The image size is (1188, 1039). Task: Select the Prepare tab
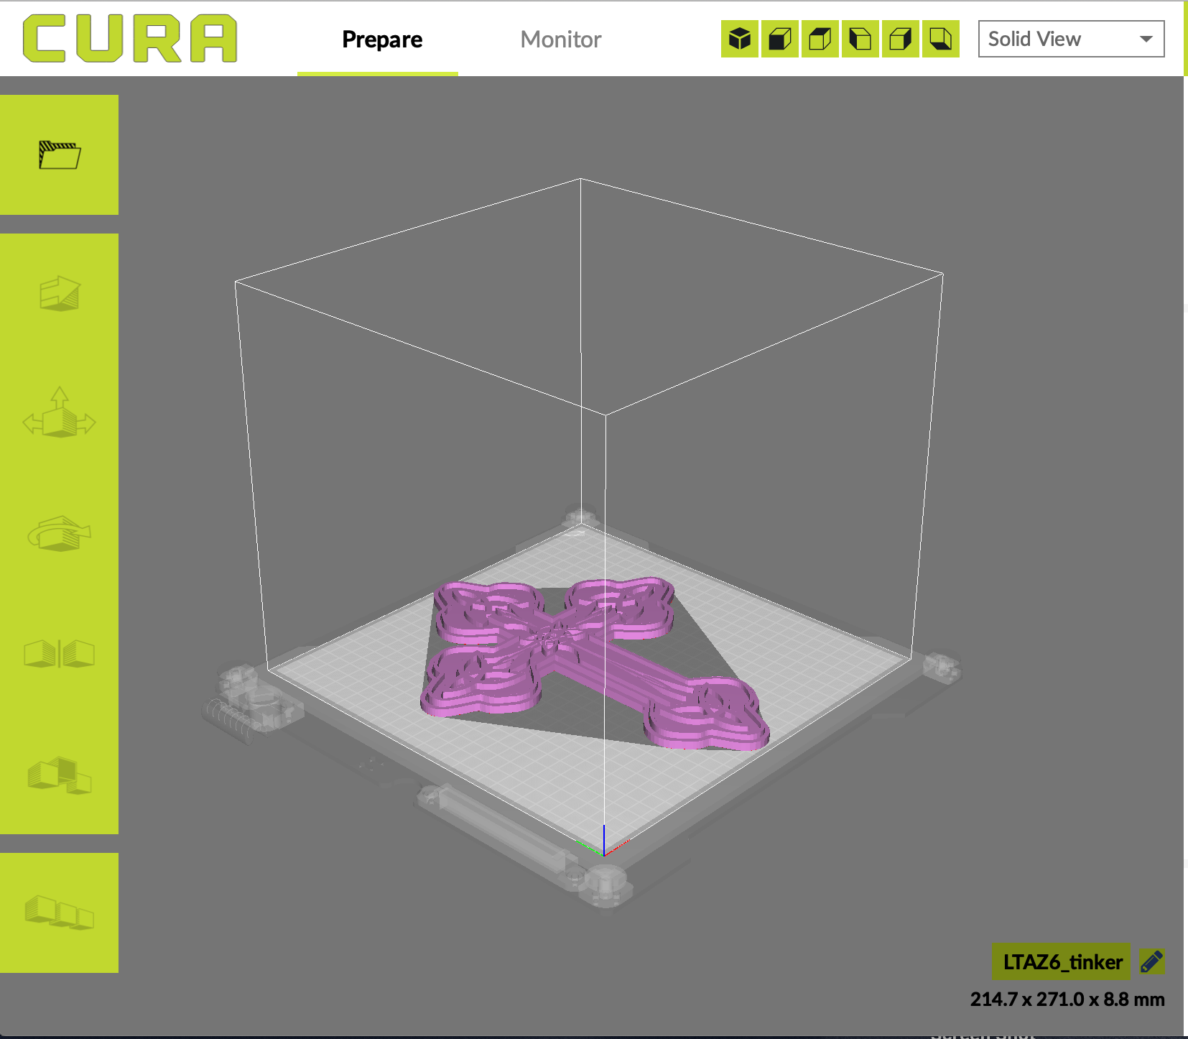coord(382,40)
